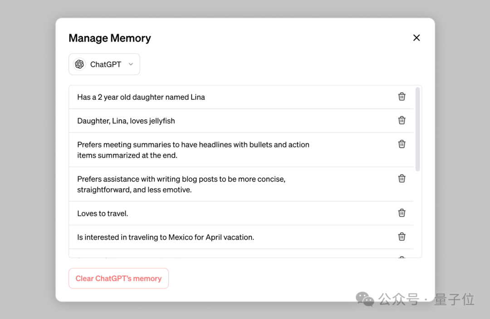Delete the 'loves jellyfish' memory entry
Viewport: 490px width, 319px height.
(402, 120)
